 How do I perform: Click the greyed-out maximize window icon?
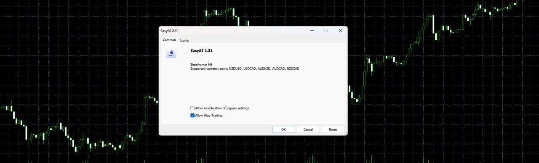[x=326, y=31]
